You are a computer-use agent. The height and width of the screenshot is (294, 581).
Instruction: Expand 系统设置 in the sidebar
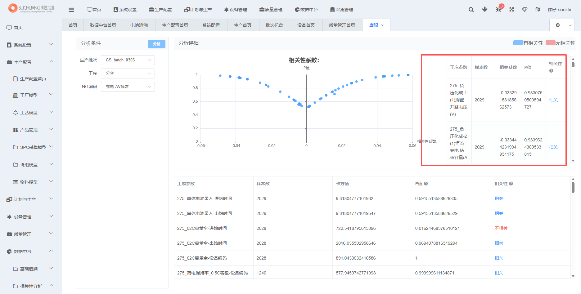tap(31, 45)
